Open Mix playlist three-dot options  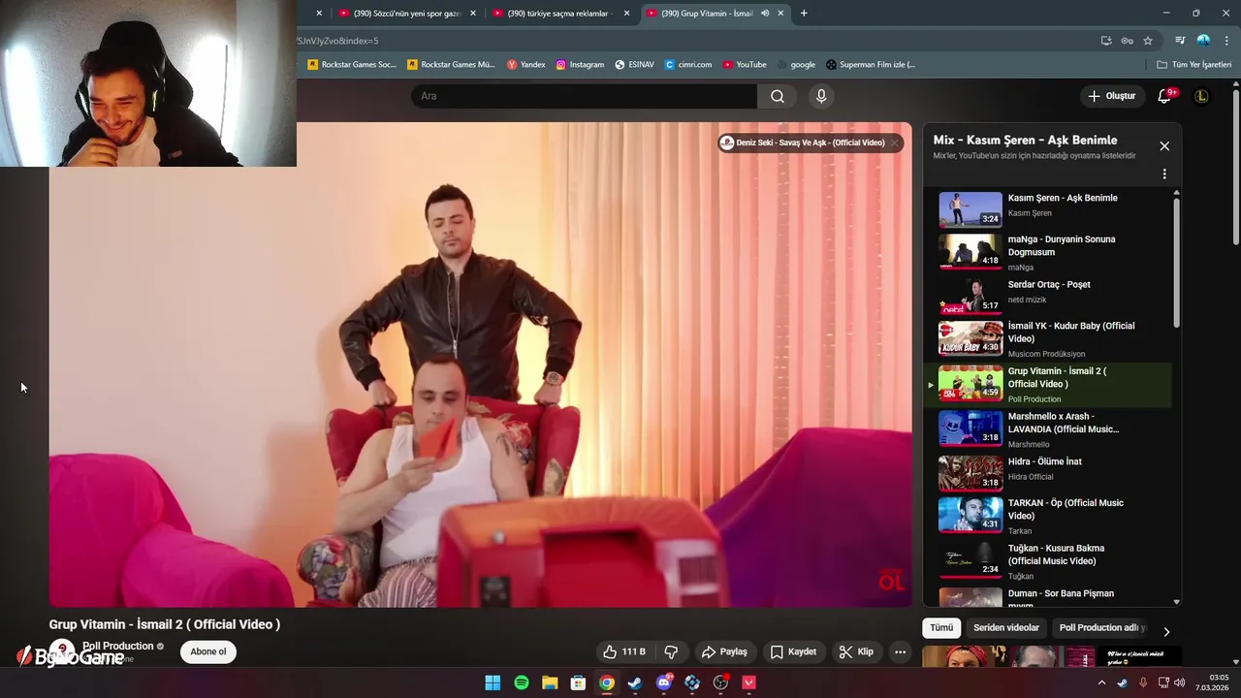click(1164, 174)
